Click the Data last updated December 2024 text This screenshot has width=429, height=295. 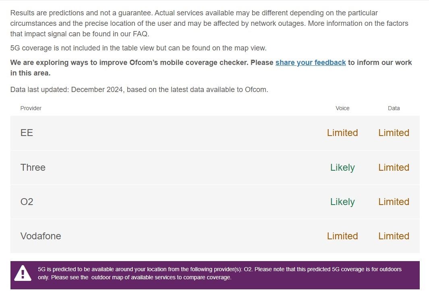coord(139,90)
